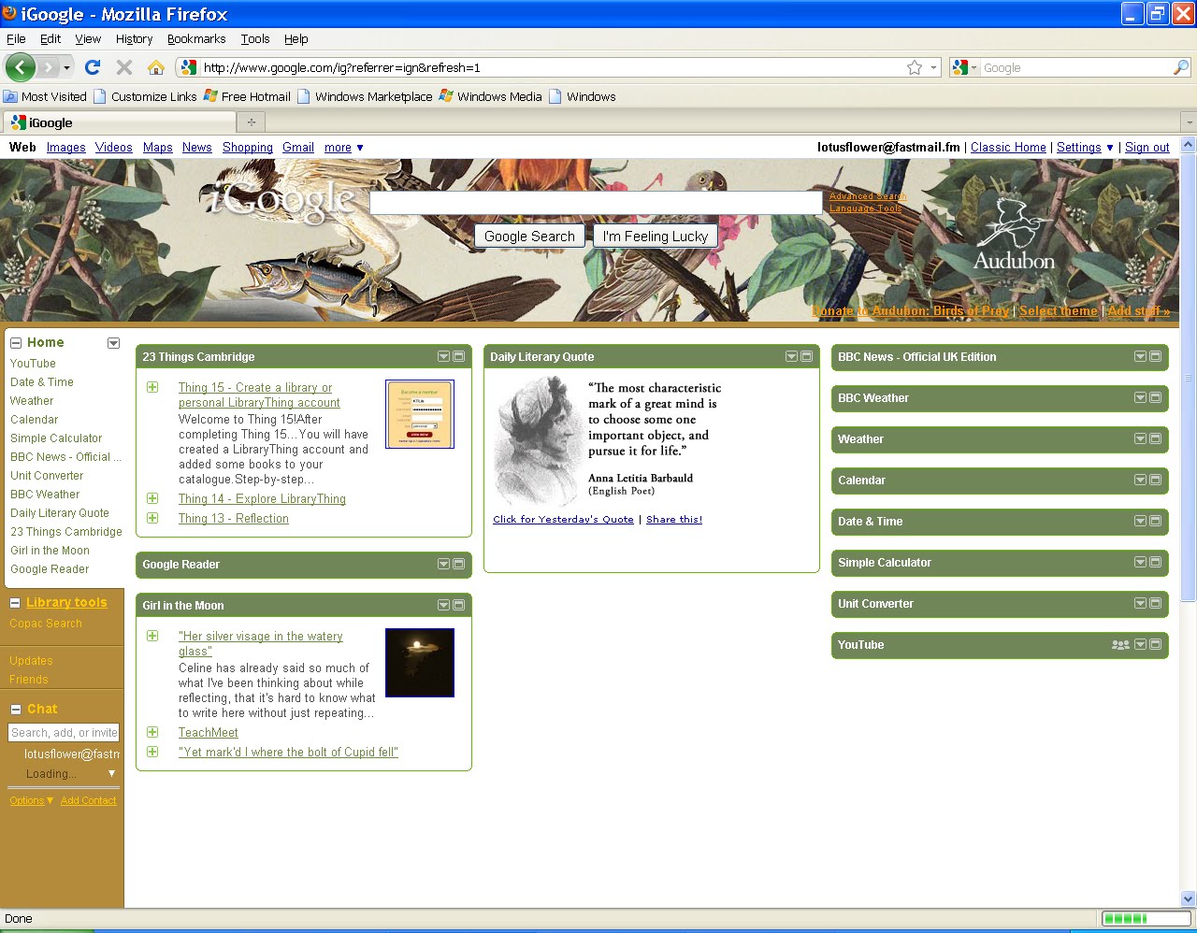
Task: Open Click for Yesterday's Quote link
Action: (563, 519)
